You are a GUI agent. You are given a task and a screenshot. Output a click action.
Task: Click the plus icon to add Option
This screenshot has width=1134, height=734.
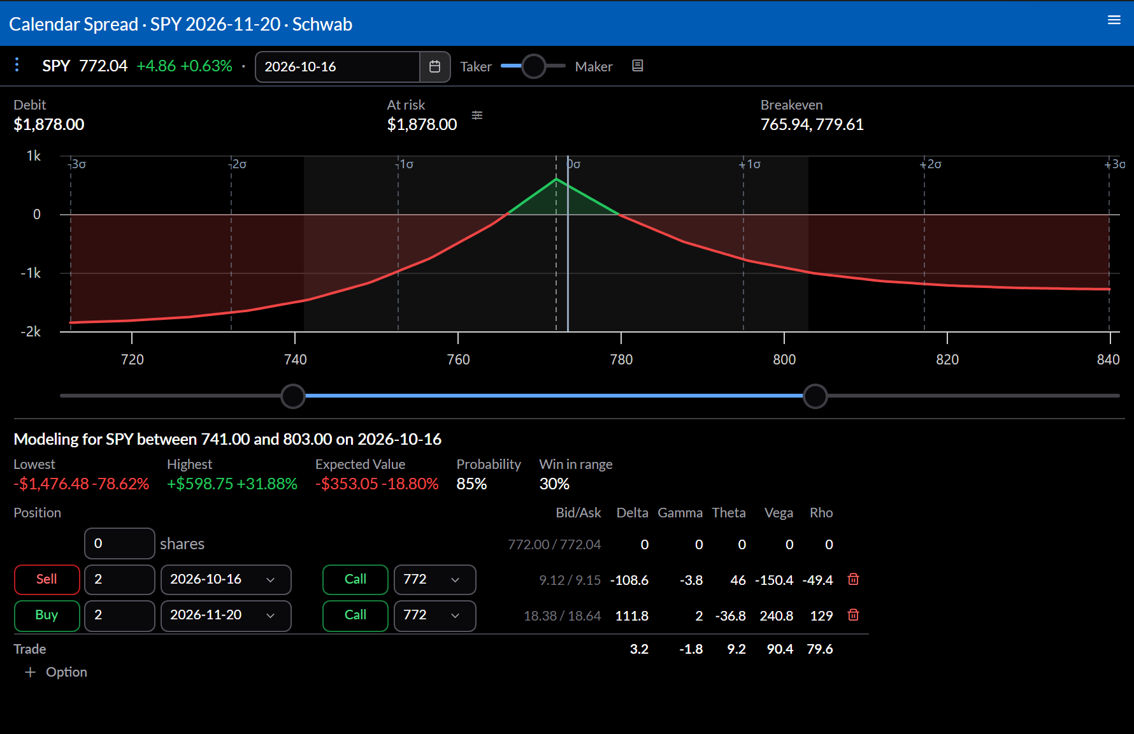click(x=30, y=672)
